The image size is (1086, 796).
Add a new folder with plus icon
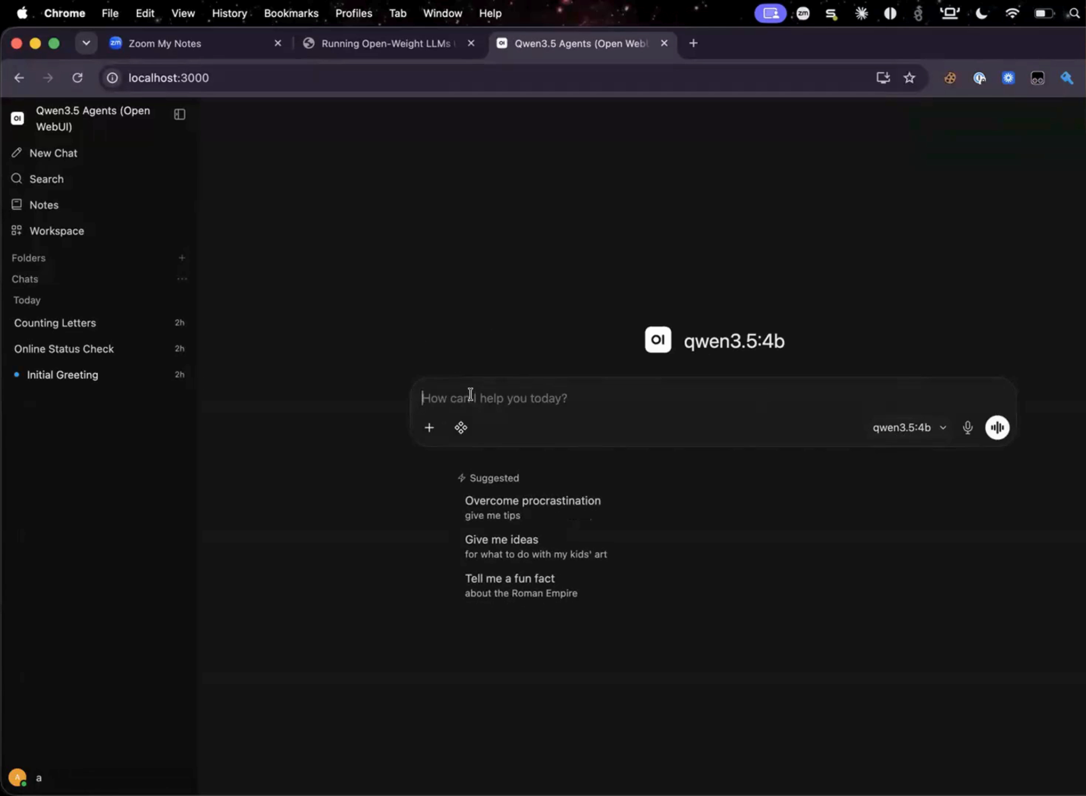pyautogui.click(x=182, y=258)
